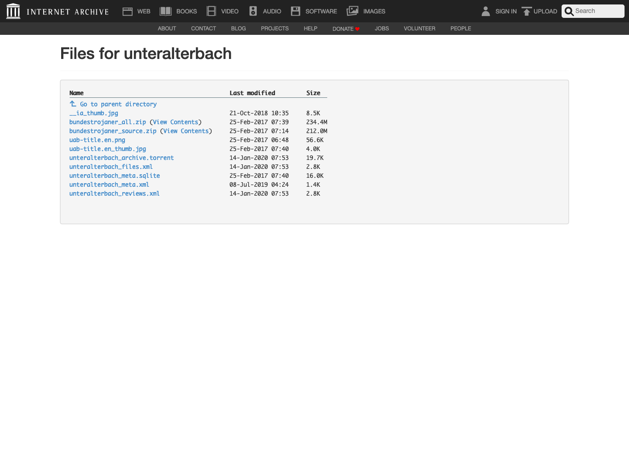Click the VIDEO navigation label
This screenshot has width=629, height=457.
(x=230, y=12)
